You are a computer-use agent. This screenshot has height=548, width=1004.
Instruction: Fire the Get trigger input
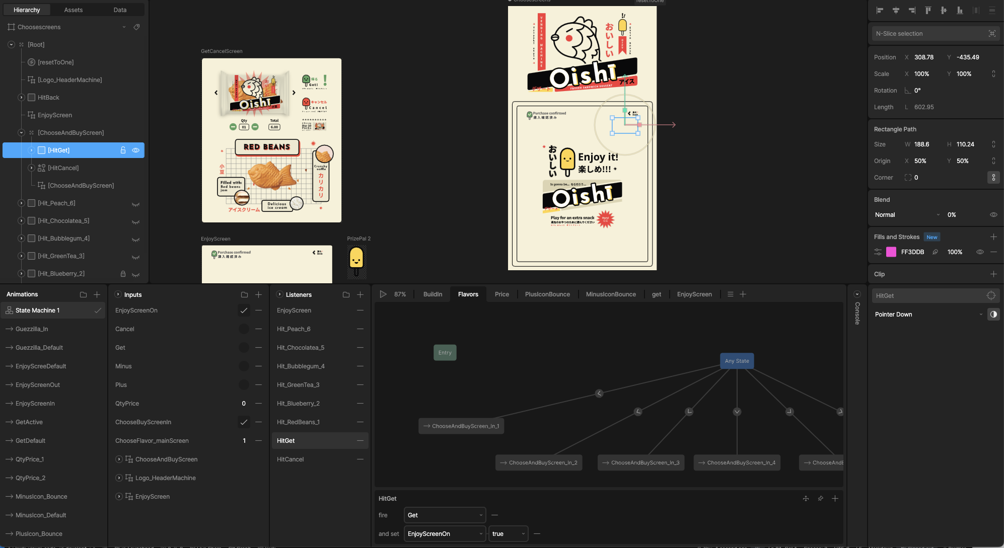coord(244,348)
